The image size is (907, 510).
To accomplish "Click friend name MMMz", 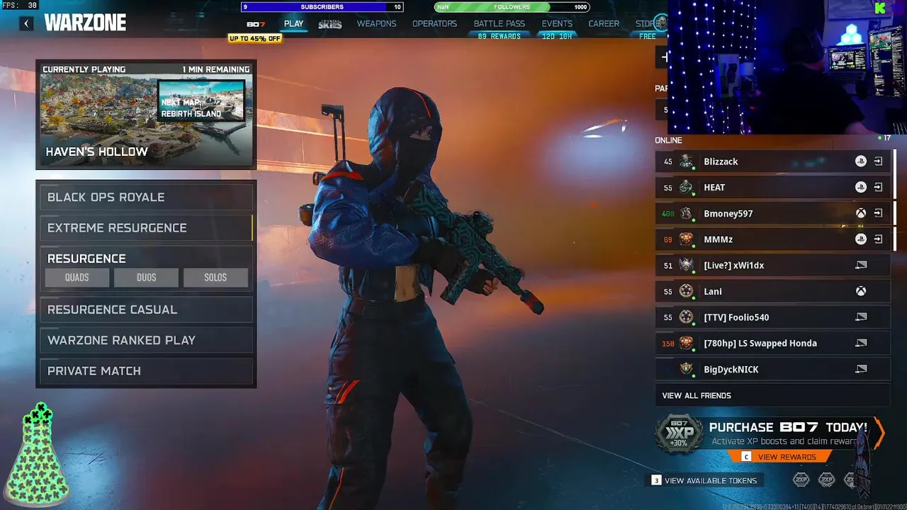I will [718, 239].
